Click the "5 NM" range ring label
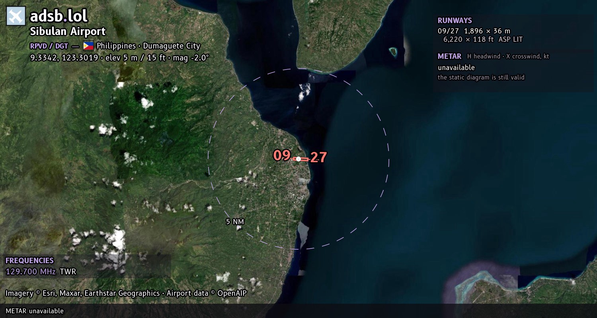The width and height of the screenshot is (597, 318). tap(235, 222)
